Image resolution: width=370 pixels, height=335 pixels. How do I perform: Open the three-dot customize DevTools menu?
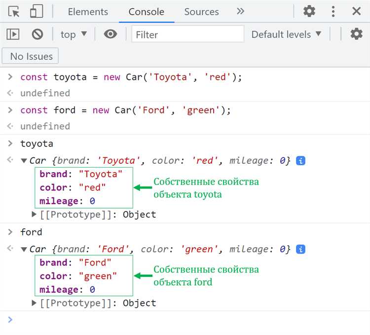click(333, 11)
